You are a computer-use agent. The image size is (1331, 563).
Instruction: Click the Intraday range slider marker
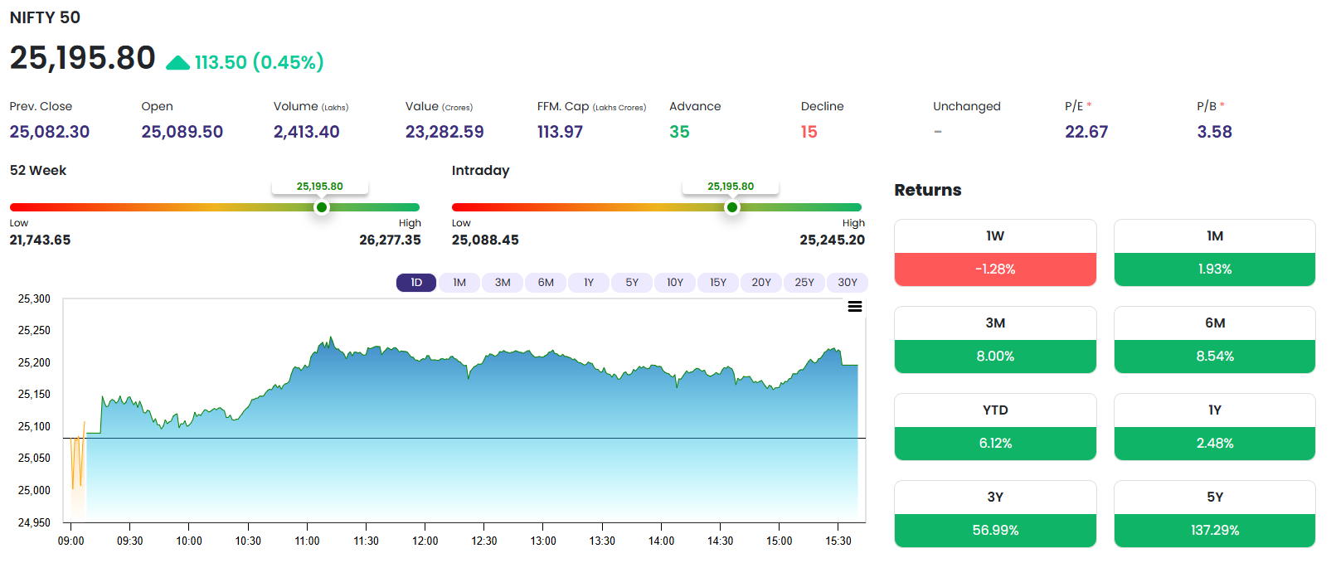[x=731, y=207]
